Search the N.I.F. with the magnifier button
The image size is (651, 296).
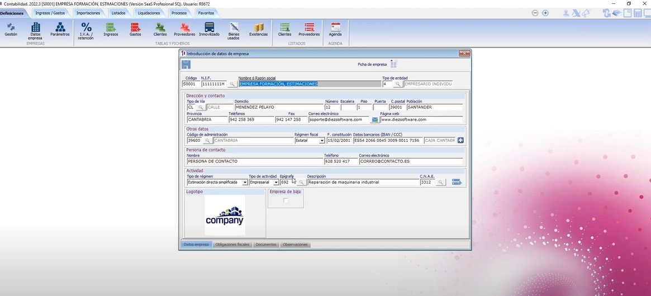tap(232, 84)
